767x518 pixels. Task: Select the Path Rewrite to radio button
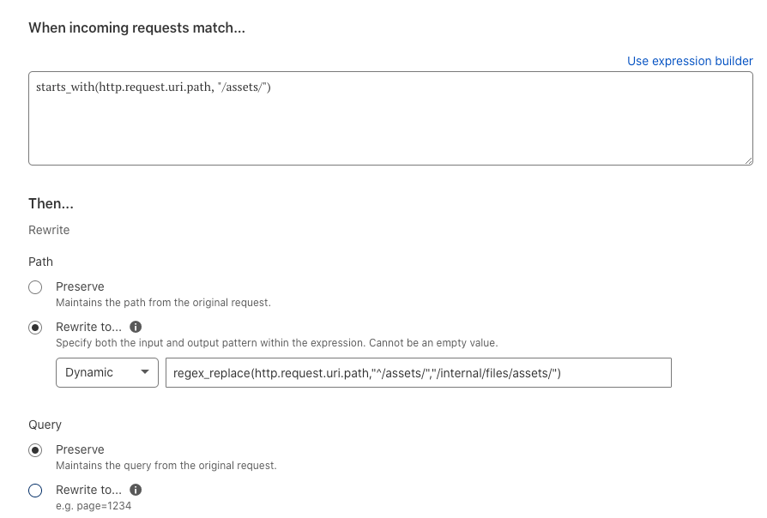point(35,328)
